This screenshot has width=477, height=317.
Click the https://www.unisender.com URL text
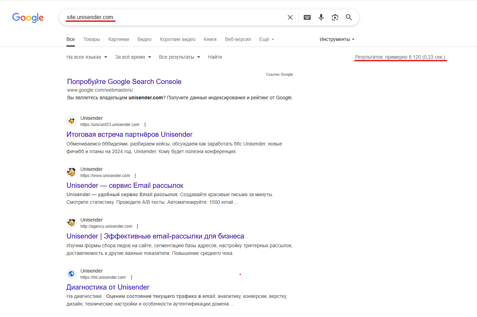(105, 176)
